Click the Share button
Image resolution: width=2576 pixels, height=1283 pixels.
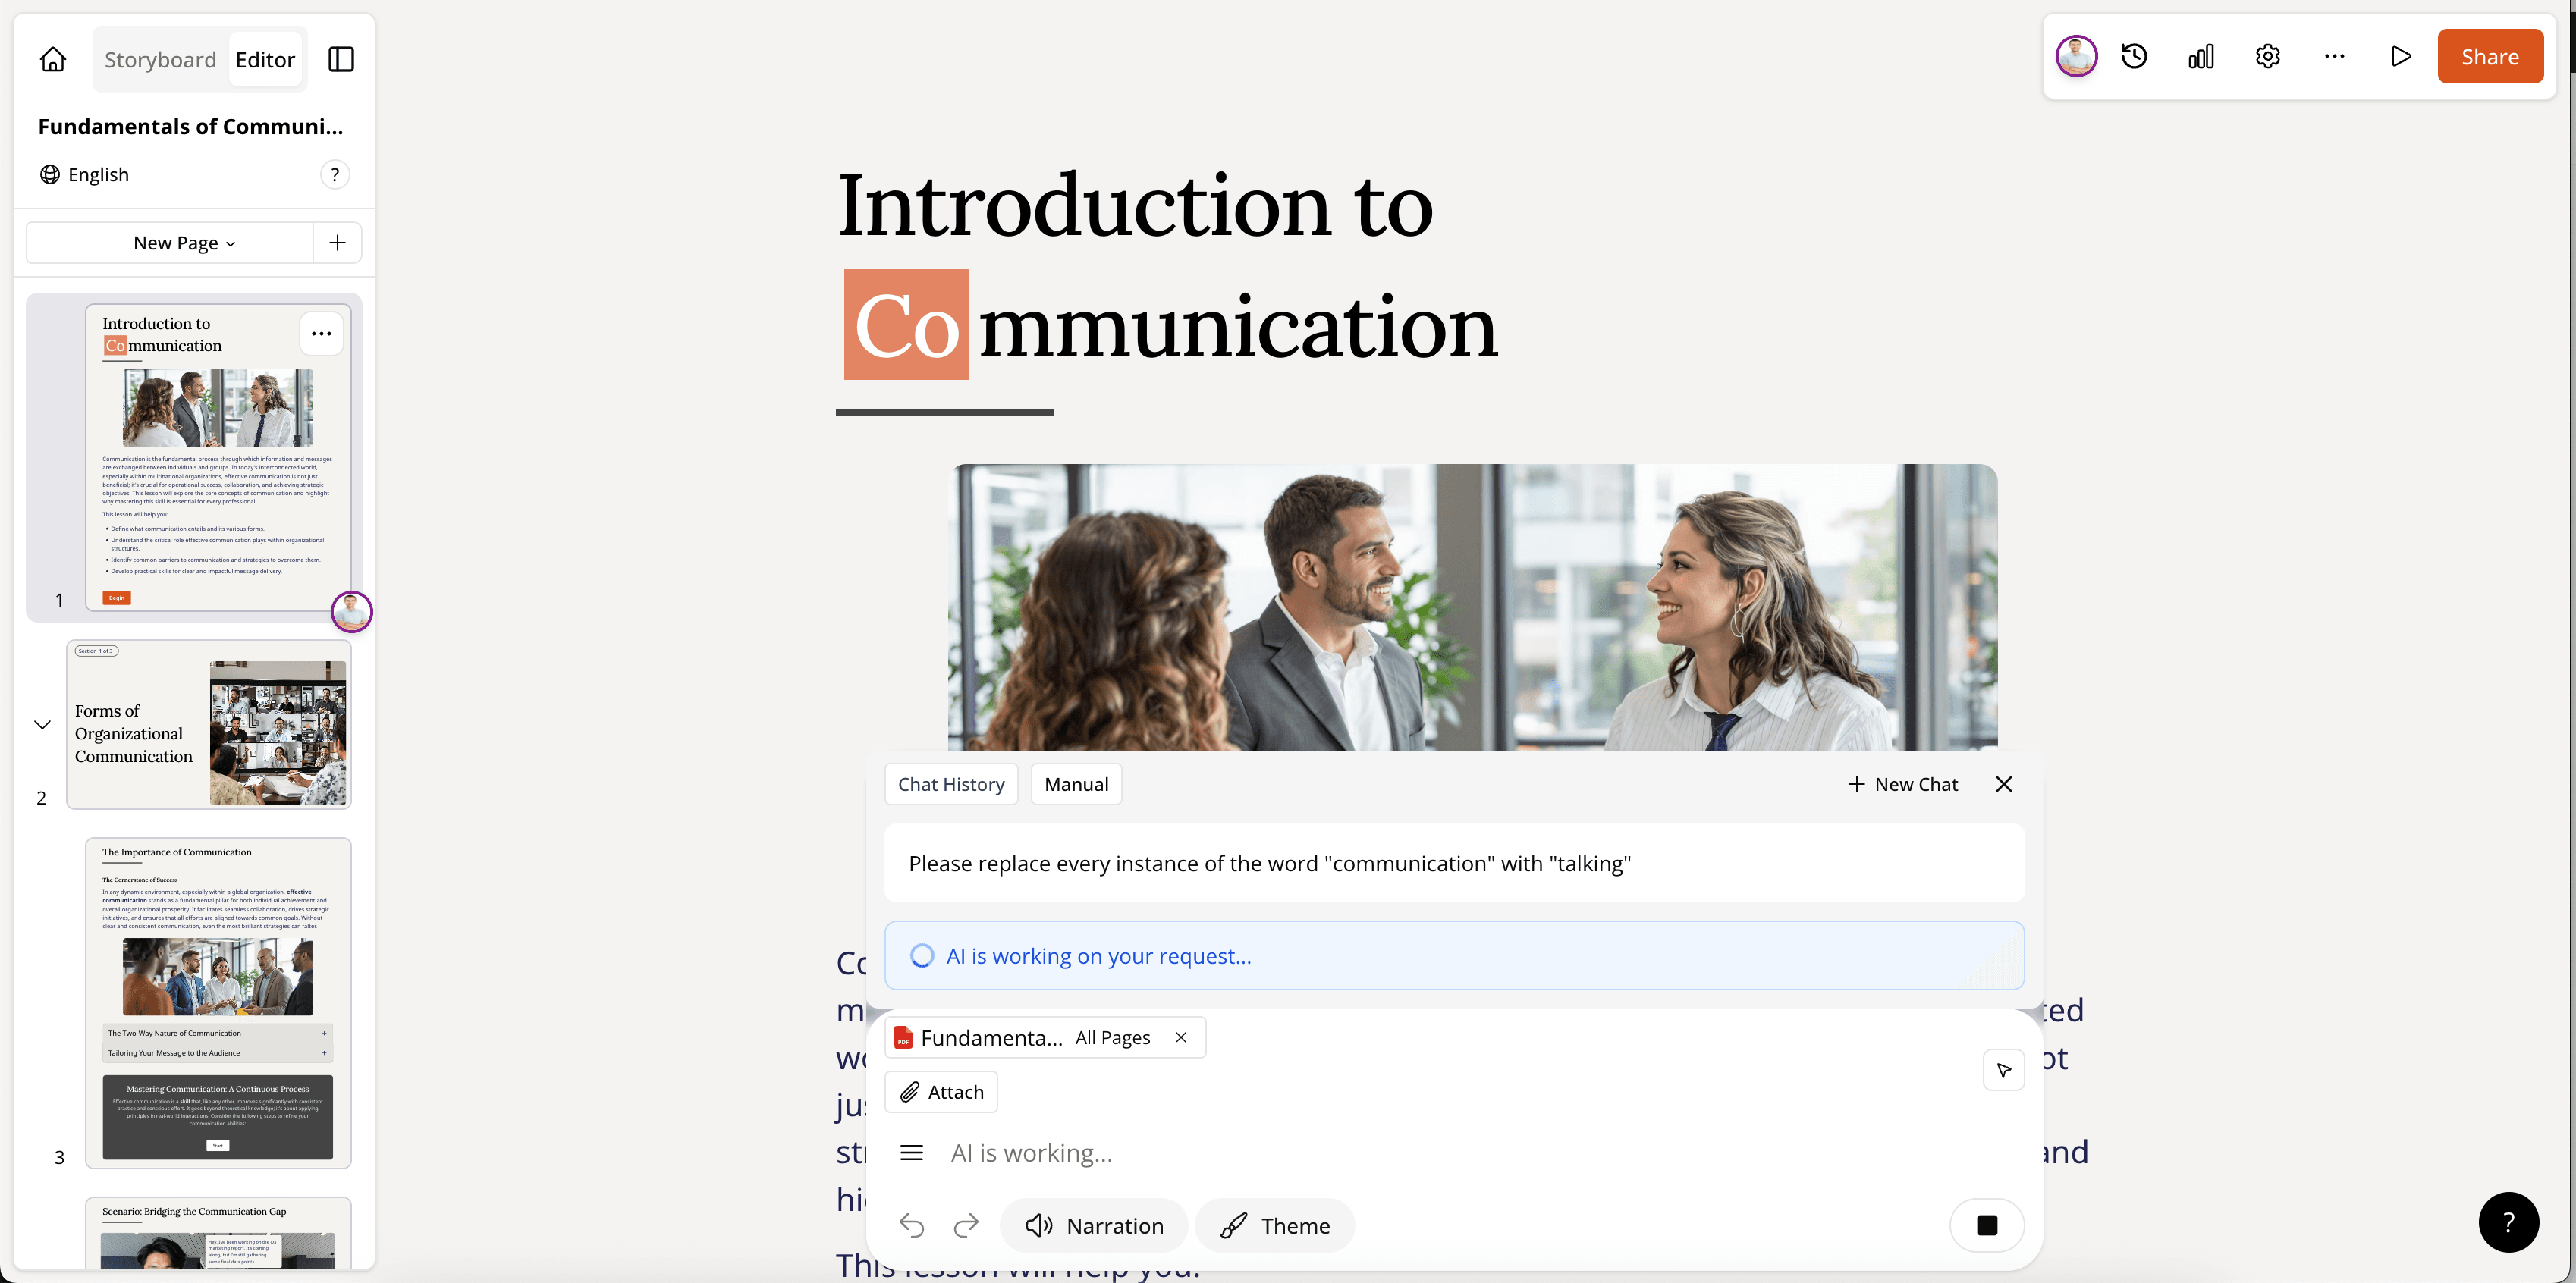click(x=2490, y=56)
